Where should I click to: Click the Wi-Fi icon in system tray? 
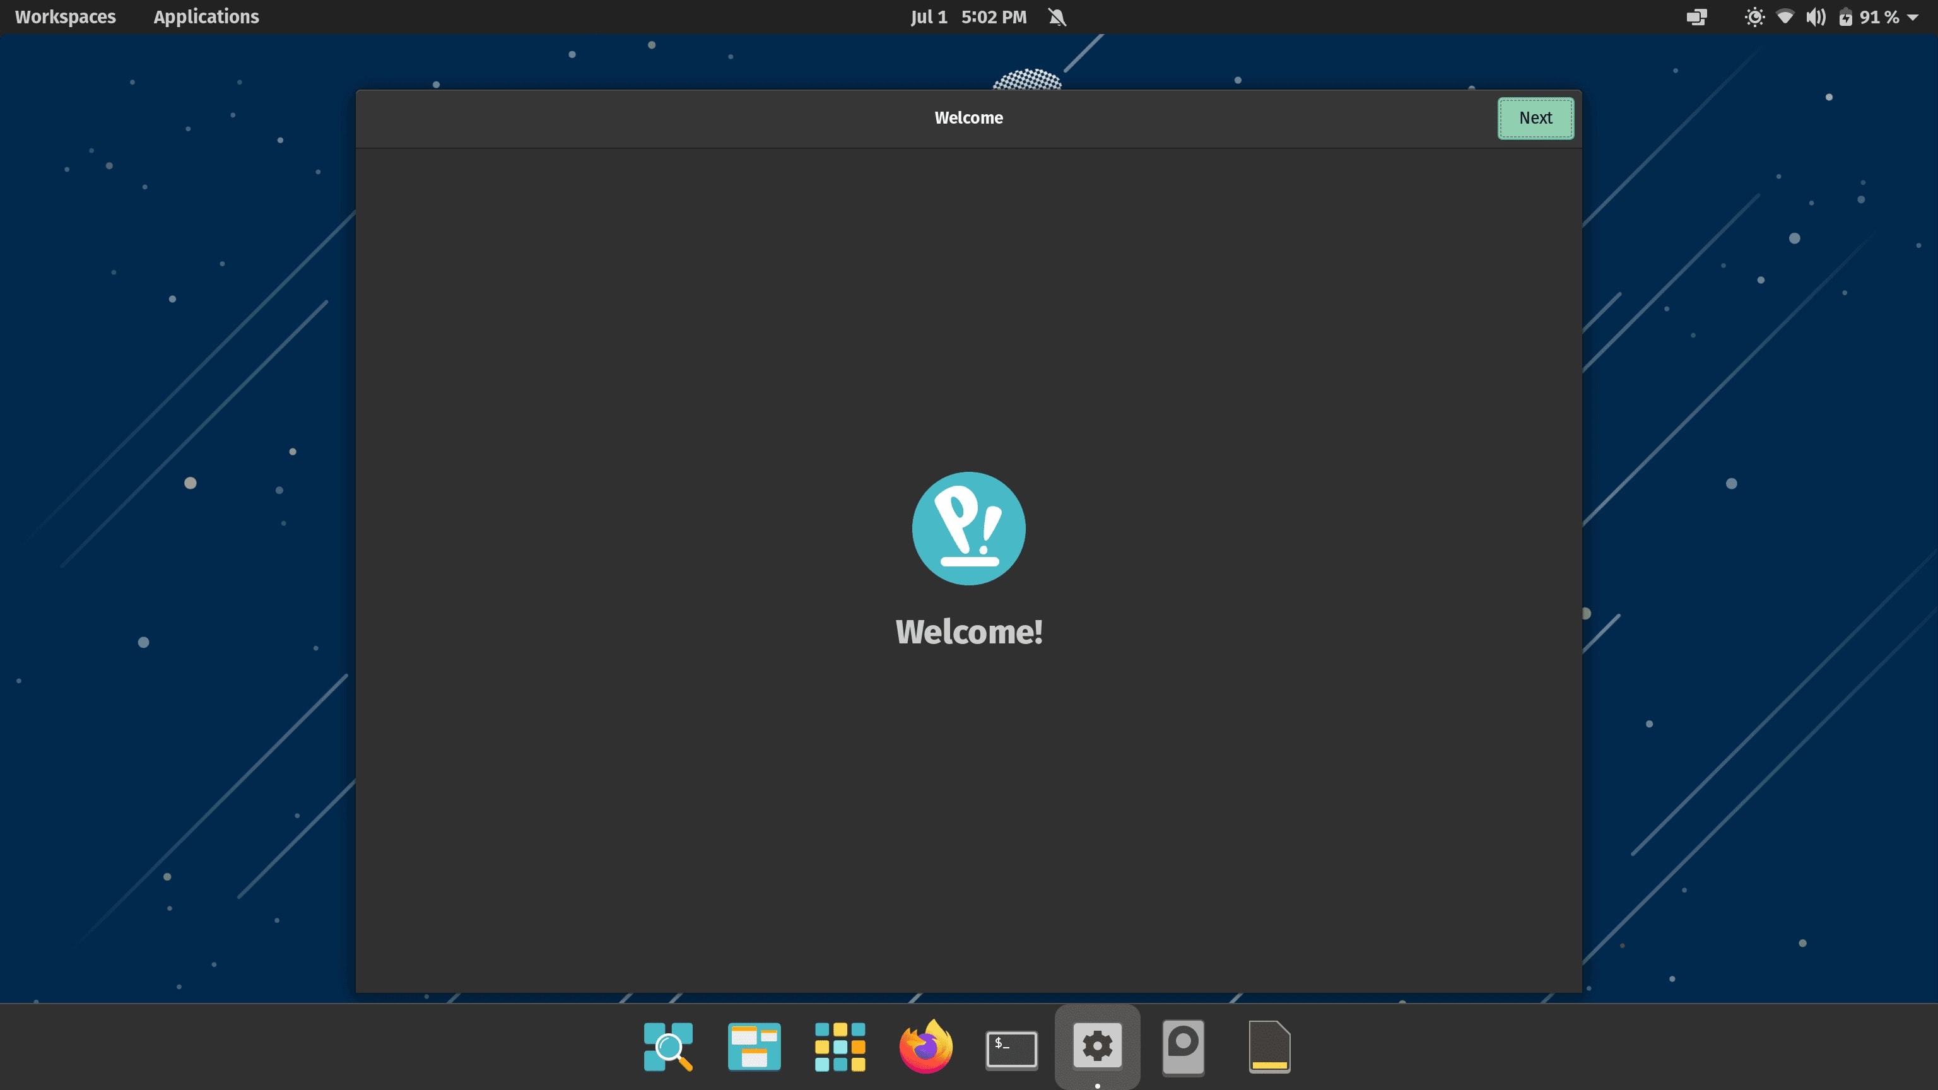(1785, 16)
